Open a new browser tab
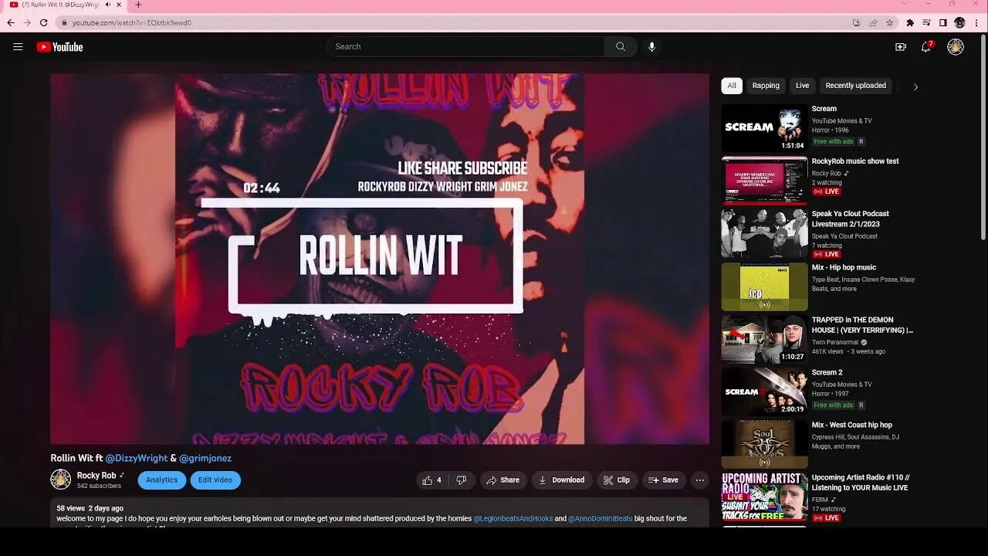 138,5
